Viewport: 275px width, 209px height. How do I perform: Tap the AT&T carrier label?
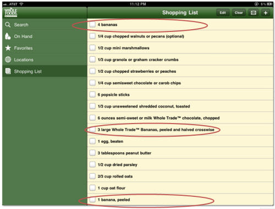(x=13, y=4)
